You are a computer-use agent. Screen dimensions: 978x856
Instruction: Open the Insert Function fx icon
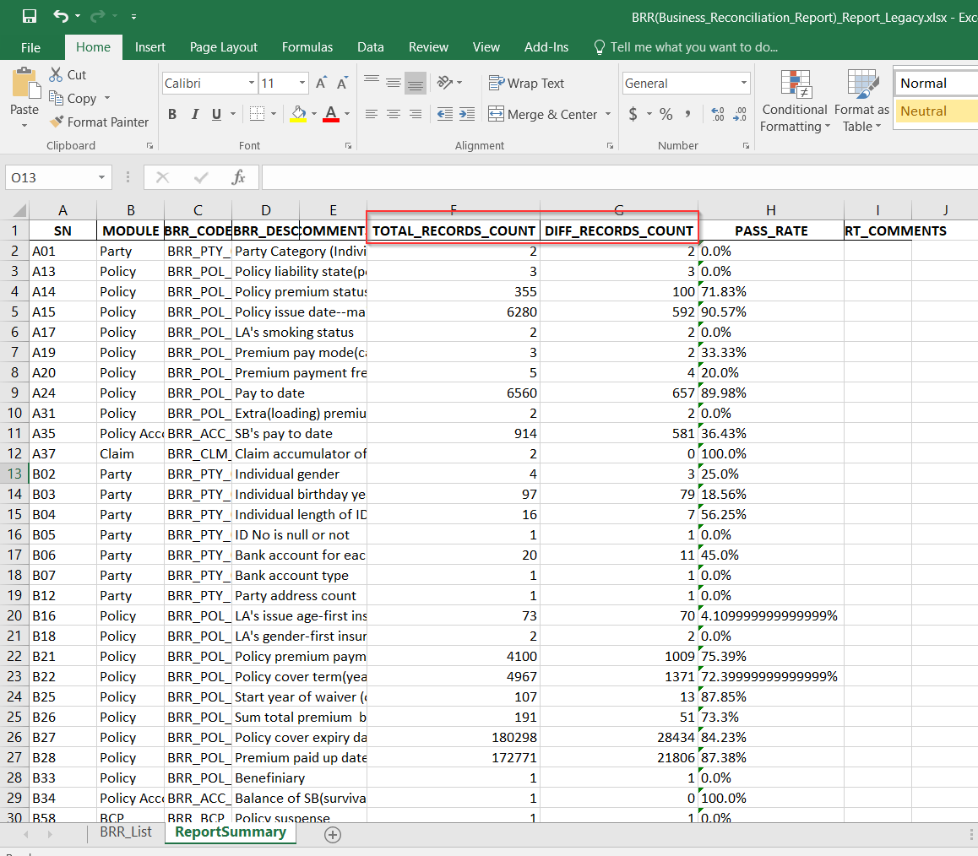238,177
